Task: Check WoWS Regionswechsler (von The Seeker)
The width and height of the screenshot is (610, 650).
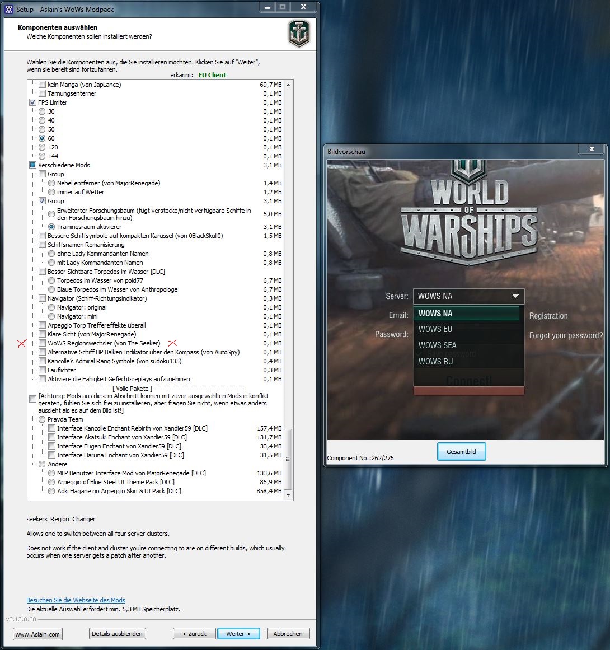Action: pyautogui.click(x=43, y=343)
